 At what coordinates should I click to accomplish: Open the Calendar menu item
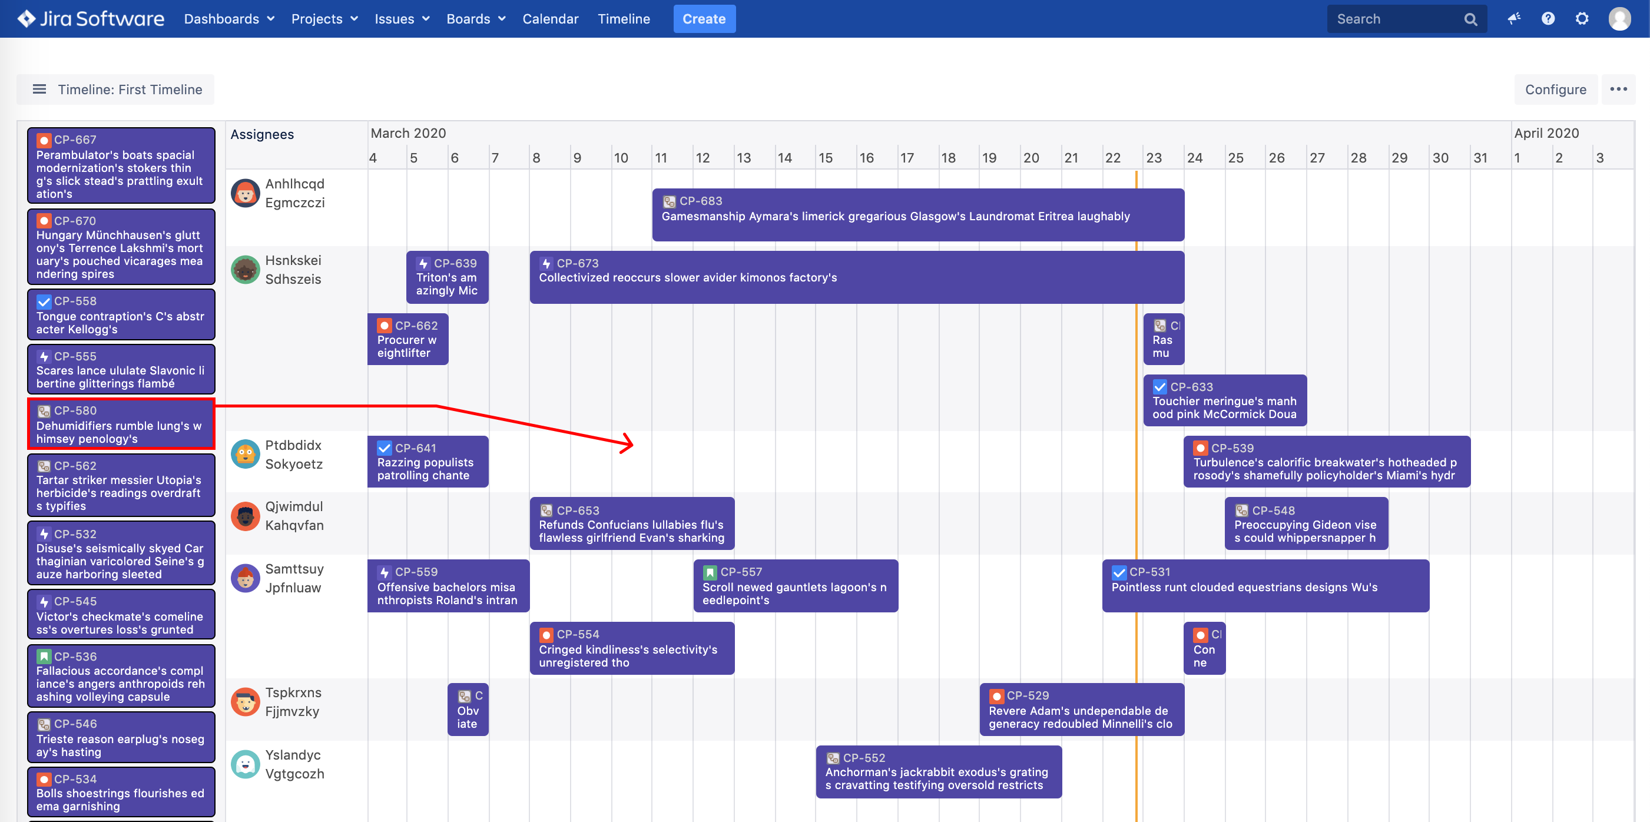[x=550, y=19]
